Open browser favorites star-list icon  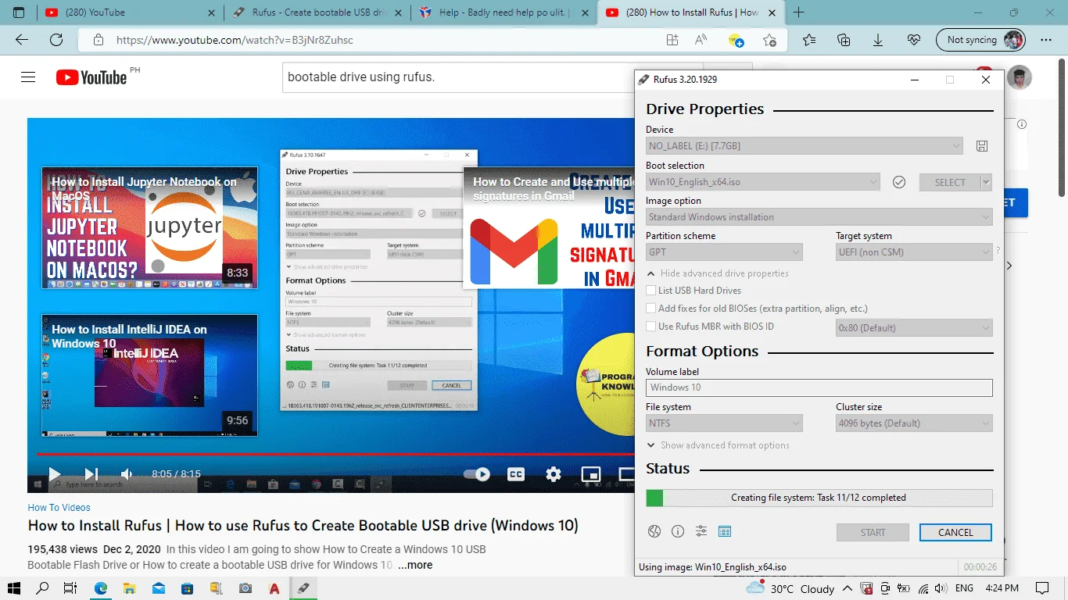tap(809, 40)
